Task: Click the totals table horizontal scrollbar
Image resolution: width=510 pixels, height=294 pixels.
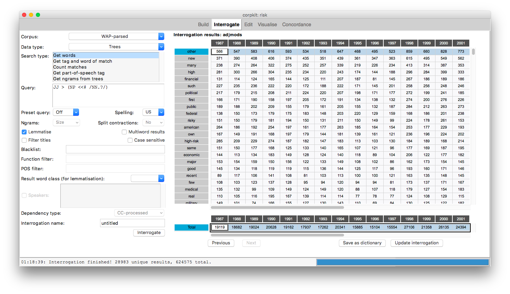Action: click(277, 235)
